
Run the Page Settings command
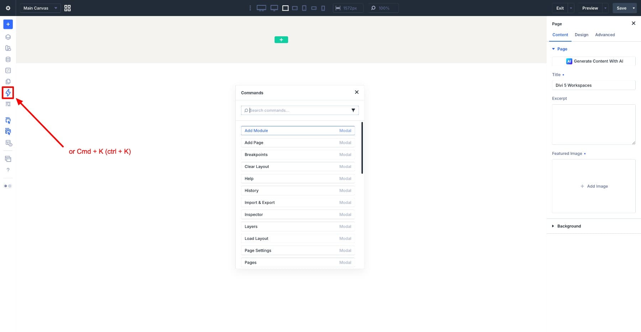[x=298, y=251]
